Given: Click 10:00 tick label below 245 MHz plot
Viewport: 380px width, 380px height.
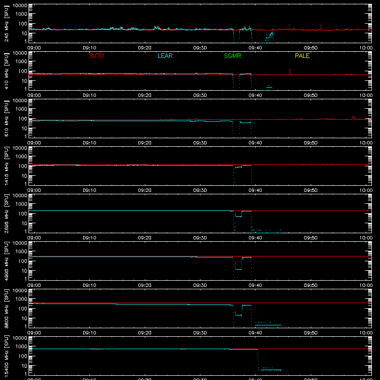Looking at the screenshot, I should (x=366, y=48).
